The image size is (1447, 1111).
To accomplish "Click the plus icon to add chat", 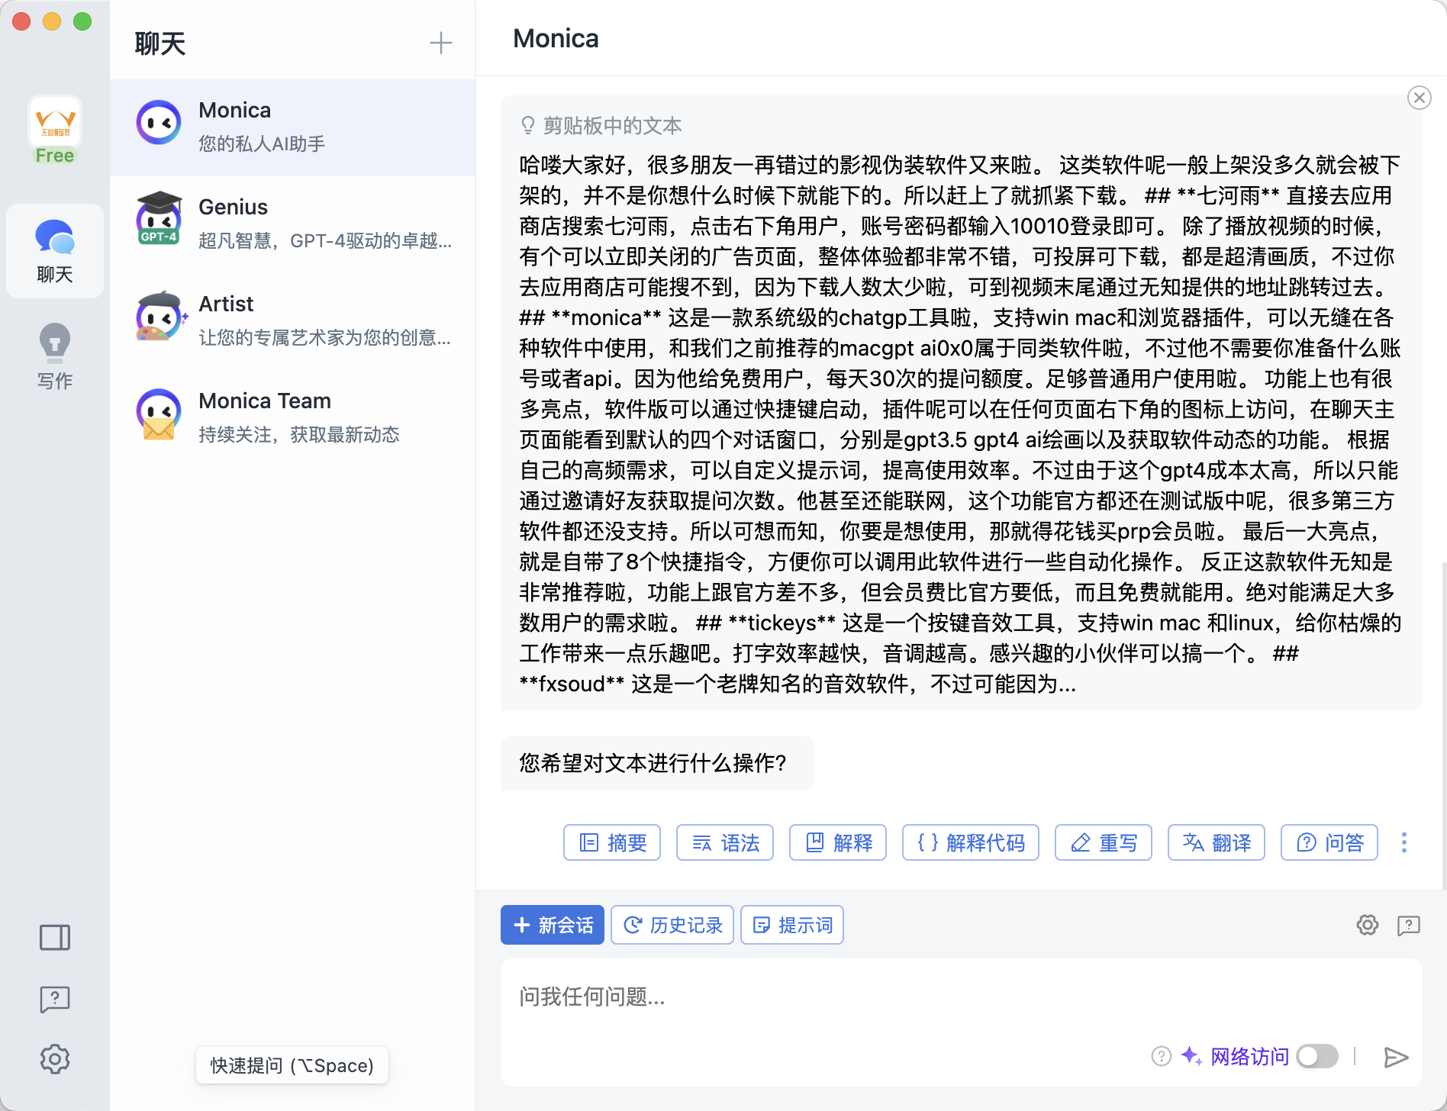I will (440, 43).
